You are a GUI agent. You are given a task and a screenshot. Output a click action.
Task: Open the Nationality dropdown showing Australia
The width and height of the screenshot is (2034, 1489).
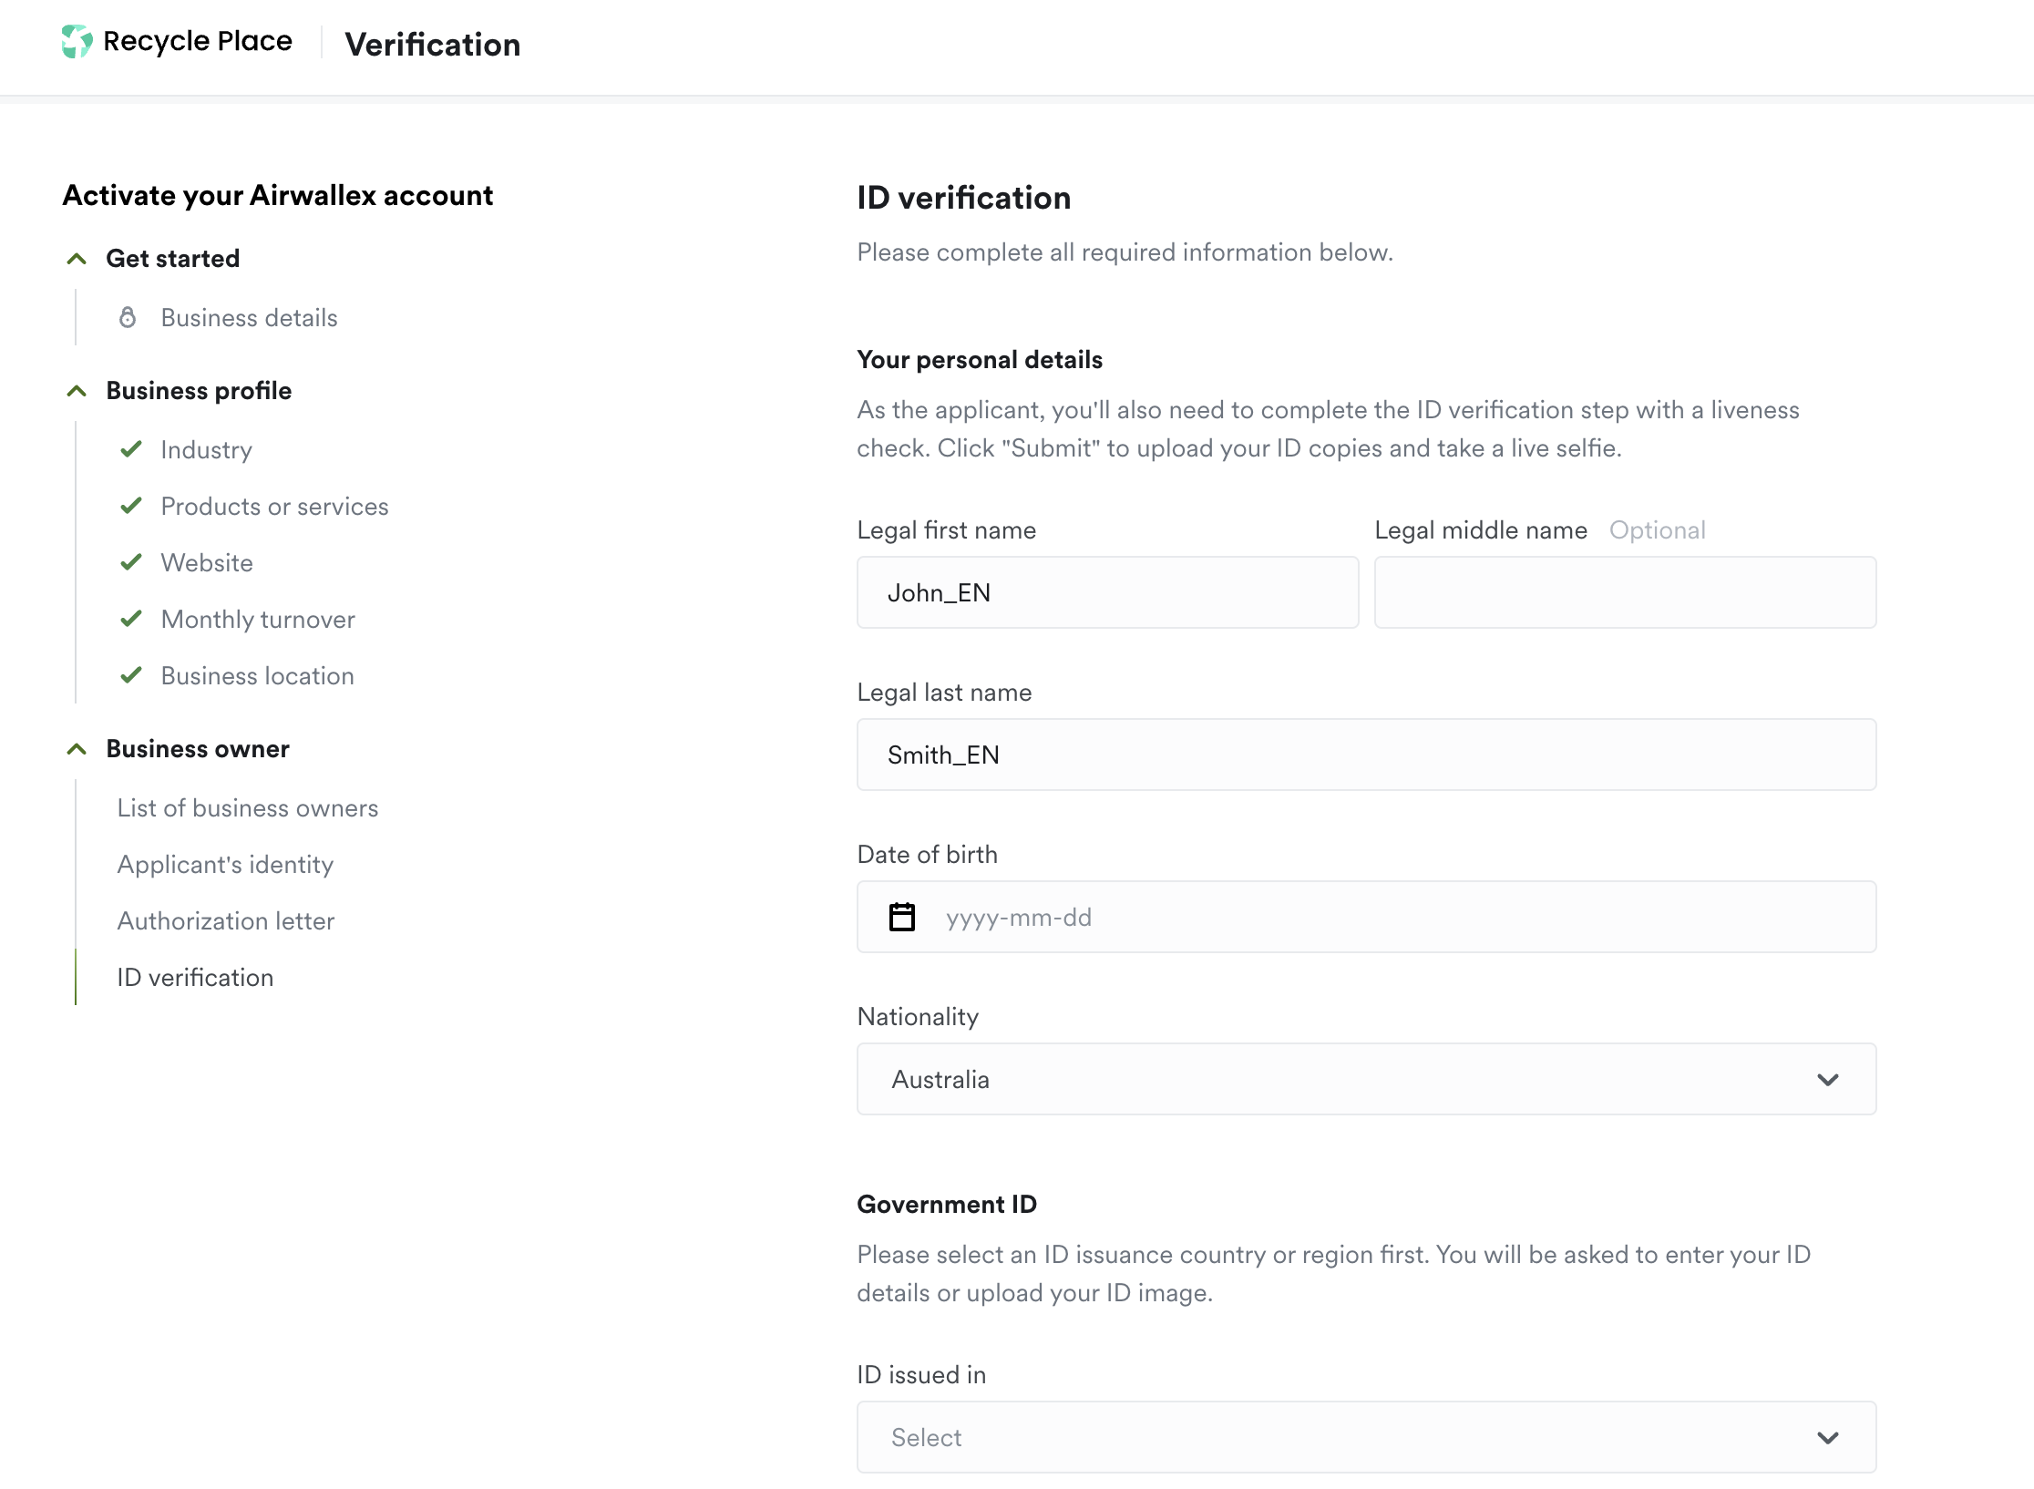[x=1365, y=1079]
